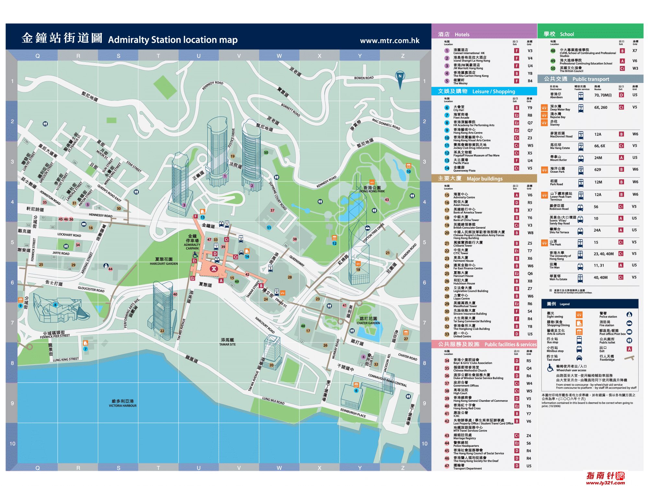Click the Fire station icon in the Legend
This screenshot has height=486, width=648.
point(629,323)
